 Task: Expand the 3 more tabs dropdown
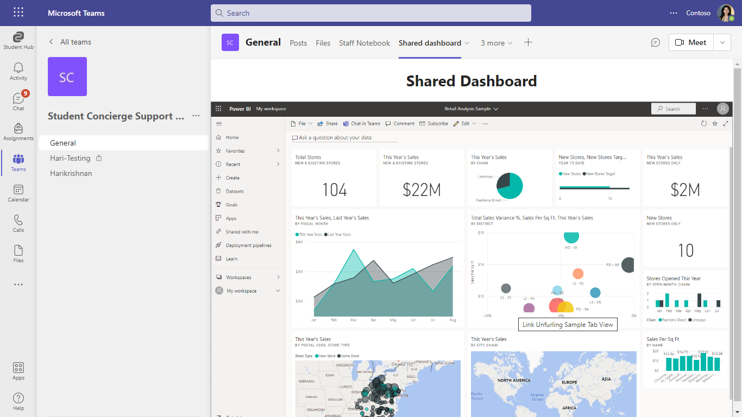click(496, 43)
